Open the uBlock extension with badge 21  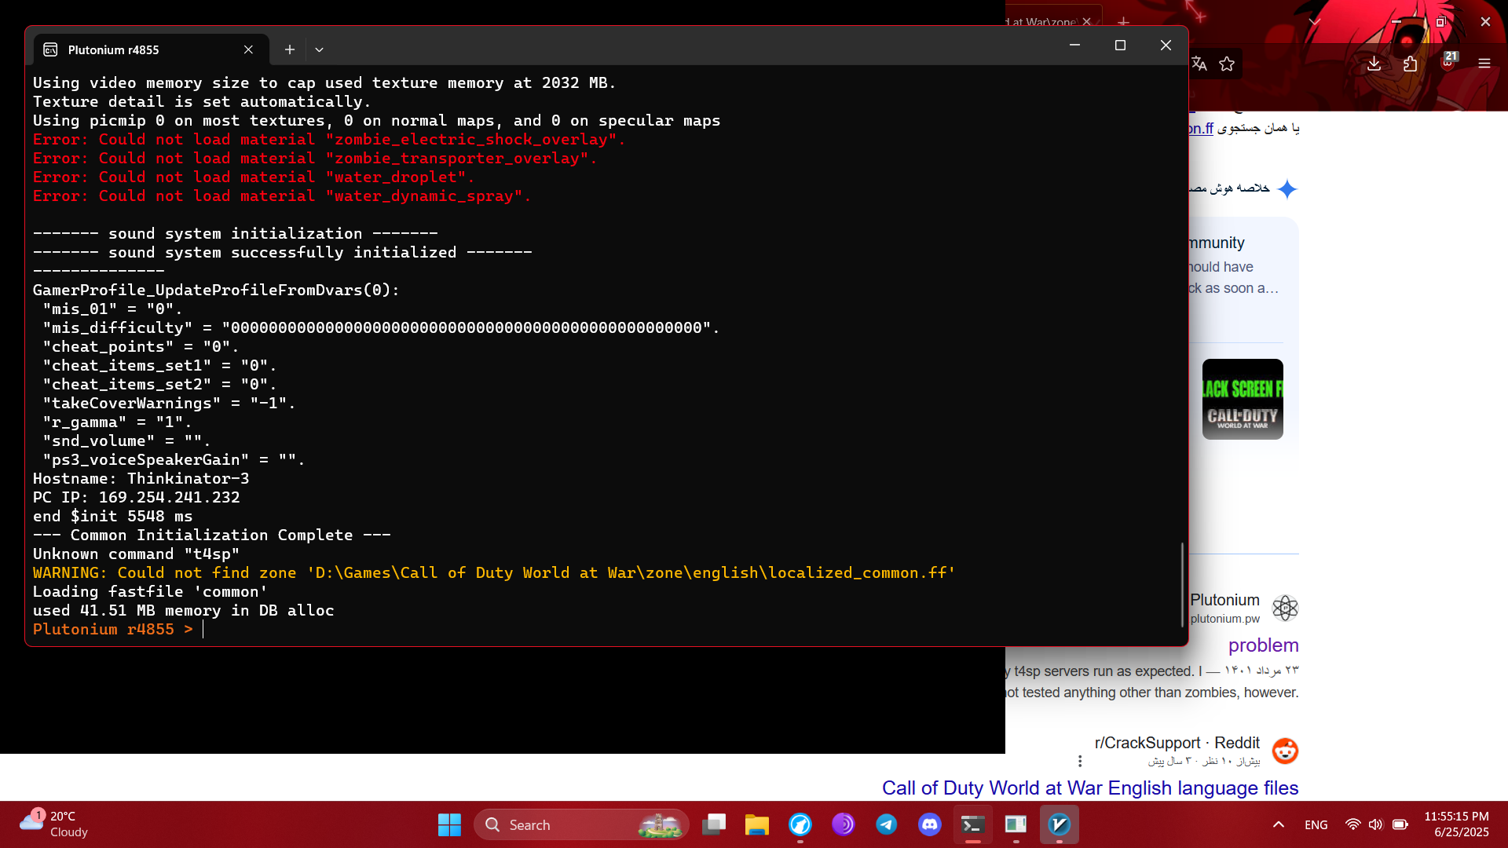point(1448,62)
